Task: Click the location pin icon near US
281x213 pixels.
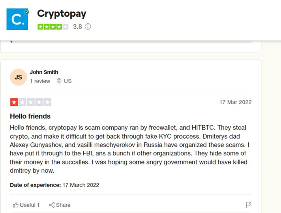Action: pyautogui.click(x=59, y=81)
